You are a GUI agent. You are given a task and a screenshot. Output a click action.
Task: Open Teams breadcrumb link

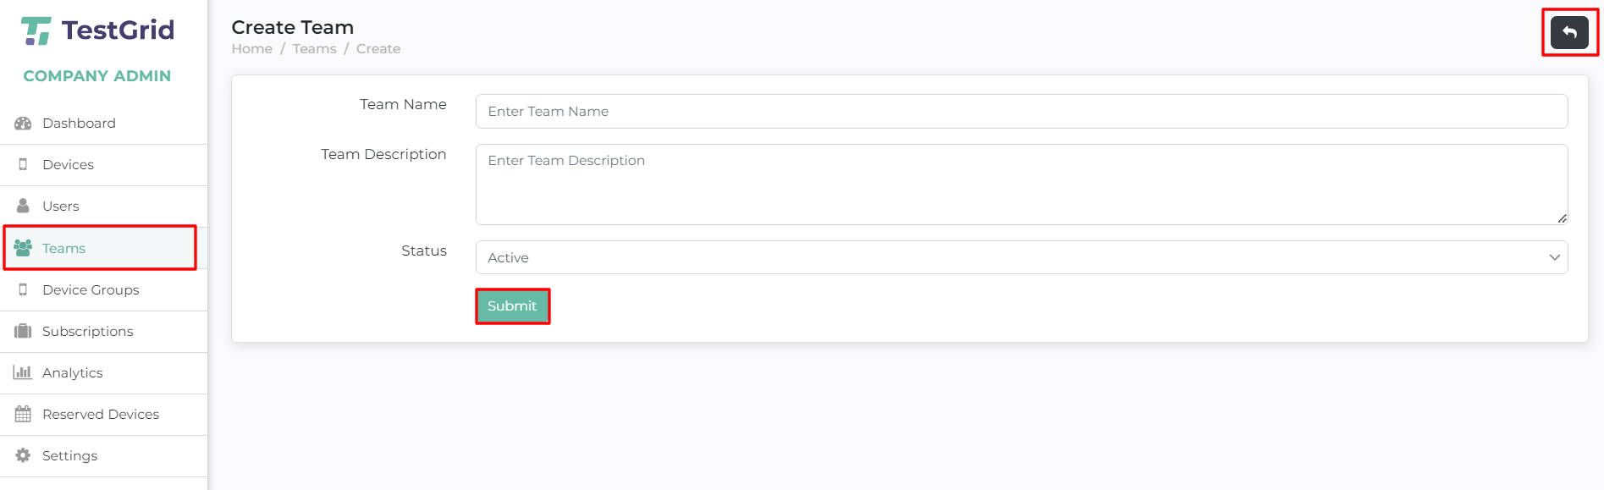[x=315, y=49]
